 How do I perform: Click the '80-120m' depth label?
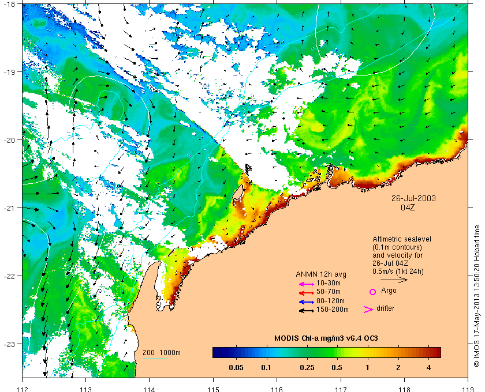[330, 300]
